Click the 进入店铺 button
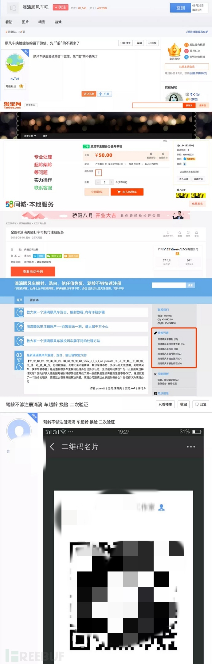The width and height of the screenshot is (212, 664). (184, 179)
